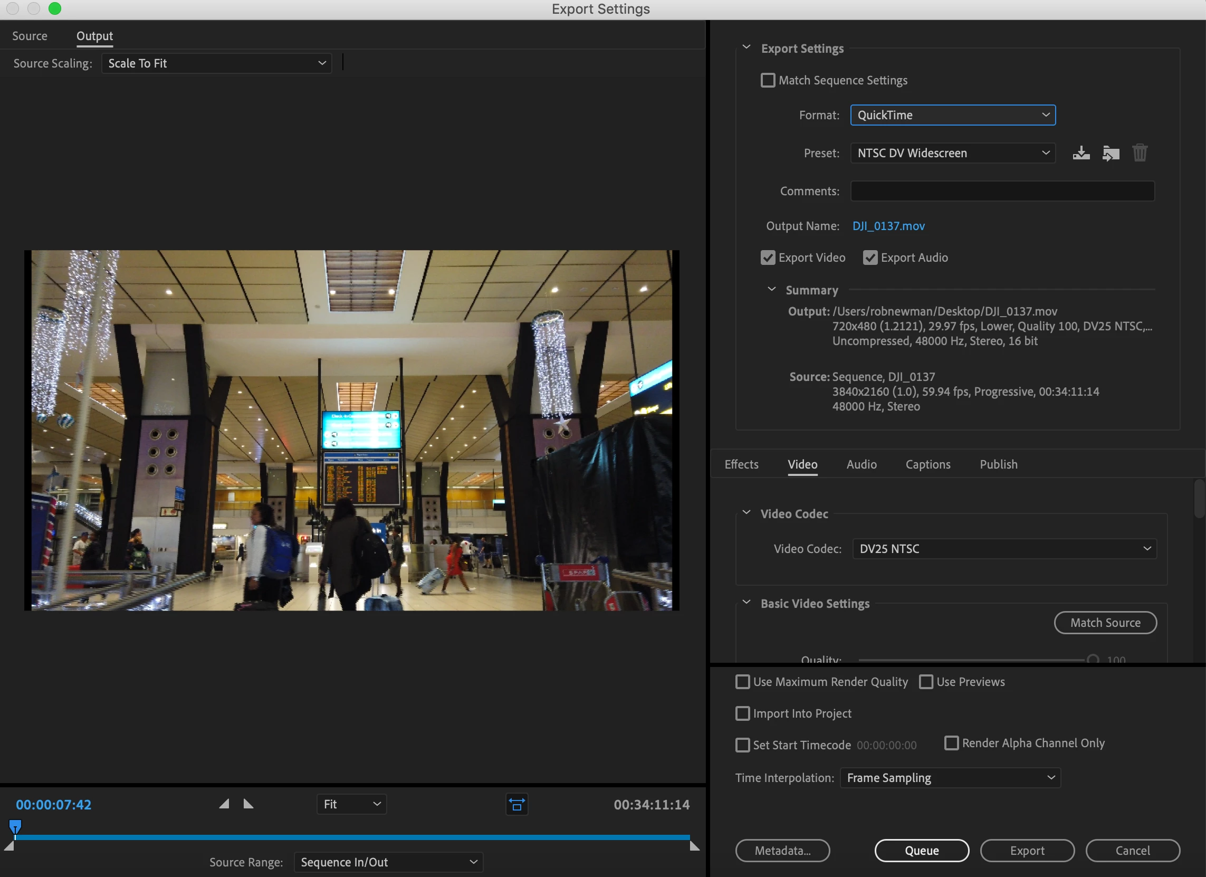This screenshot has width=1206, height=877.
Task: Open the Format QuickTime dropdown
Action: (x=952, y=116)
